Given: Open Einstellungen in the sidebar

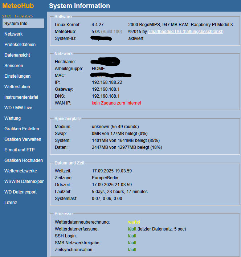Looking at the screenshot, I should coord(17,76).
